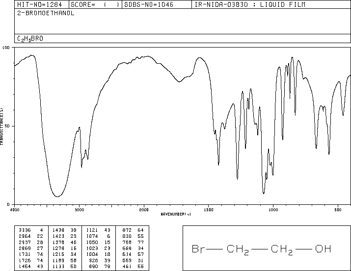
Task: Select peak value 2869 in the table
Action: (x=25, y=248)
